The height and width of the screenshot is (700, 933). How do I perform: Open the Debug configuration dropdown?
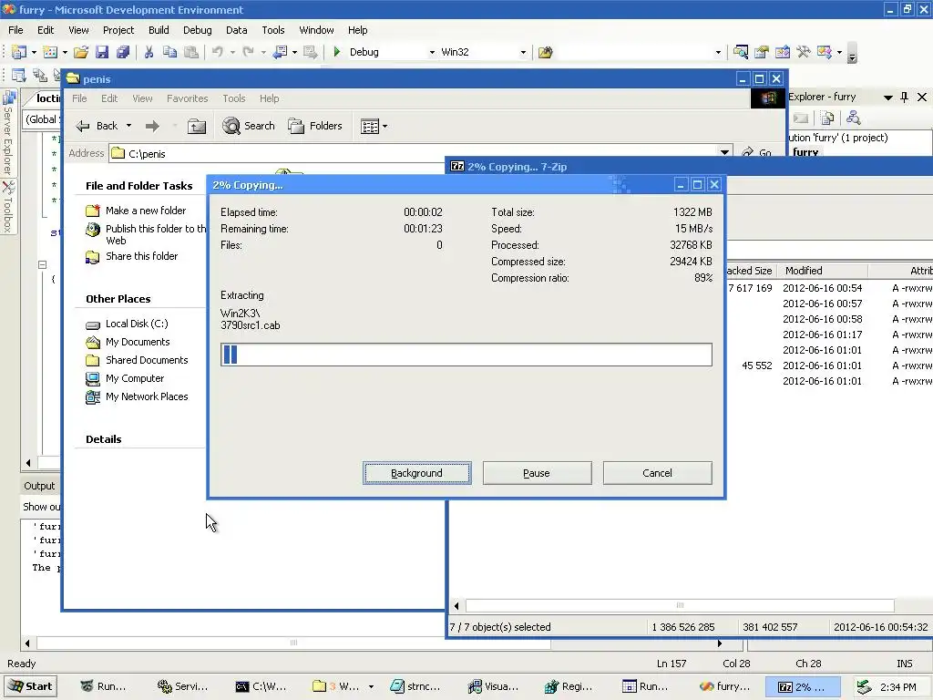click(432, 52)
